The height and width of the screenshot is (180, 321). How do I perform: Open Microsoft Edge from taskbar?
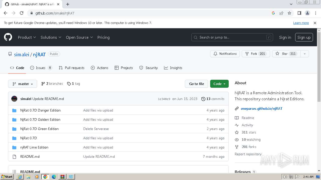[x=54, y=177]
